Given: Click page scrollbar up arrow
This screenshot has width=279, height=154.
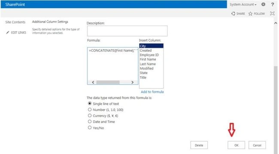Looking at the screenshot, I should coord(276,23).
